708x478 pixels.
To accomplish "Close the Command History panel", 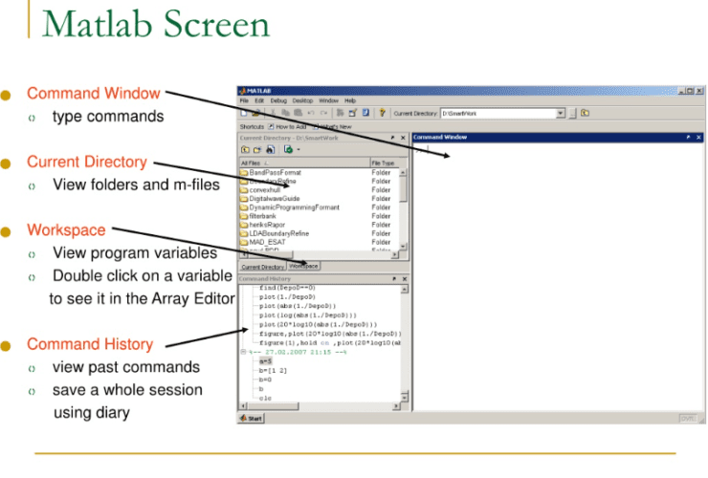I will point(405,279).
